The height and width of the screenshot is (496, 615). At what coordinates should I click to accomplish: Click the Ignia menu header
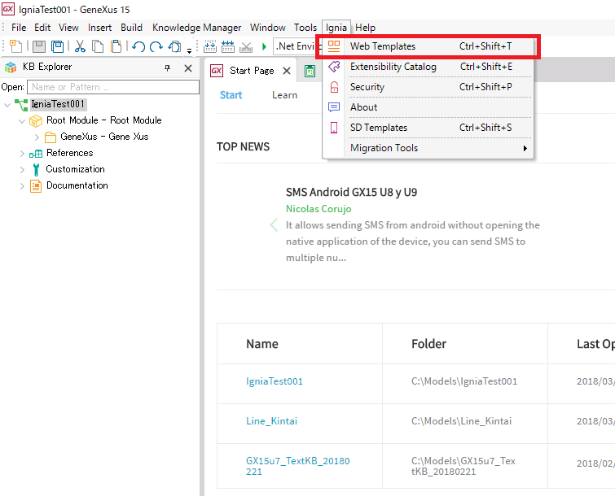[x=336, y=28]
